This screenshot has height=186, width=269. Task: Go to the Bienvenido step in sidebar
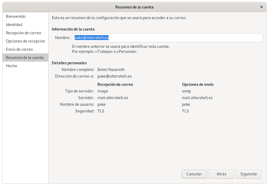pyautogui.click(x=16, y=16)
